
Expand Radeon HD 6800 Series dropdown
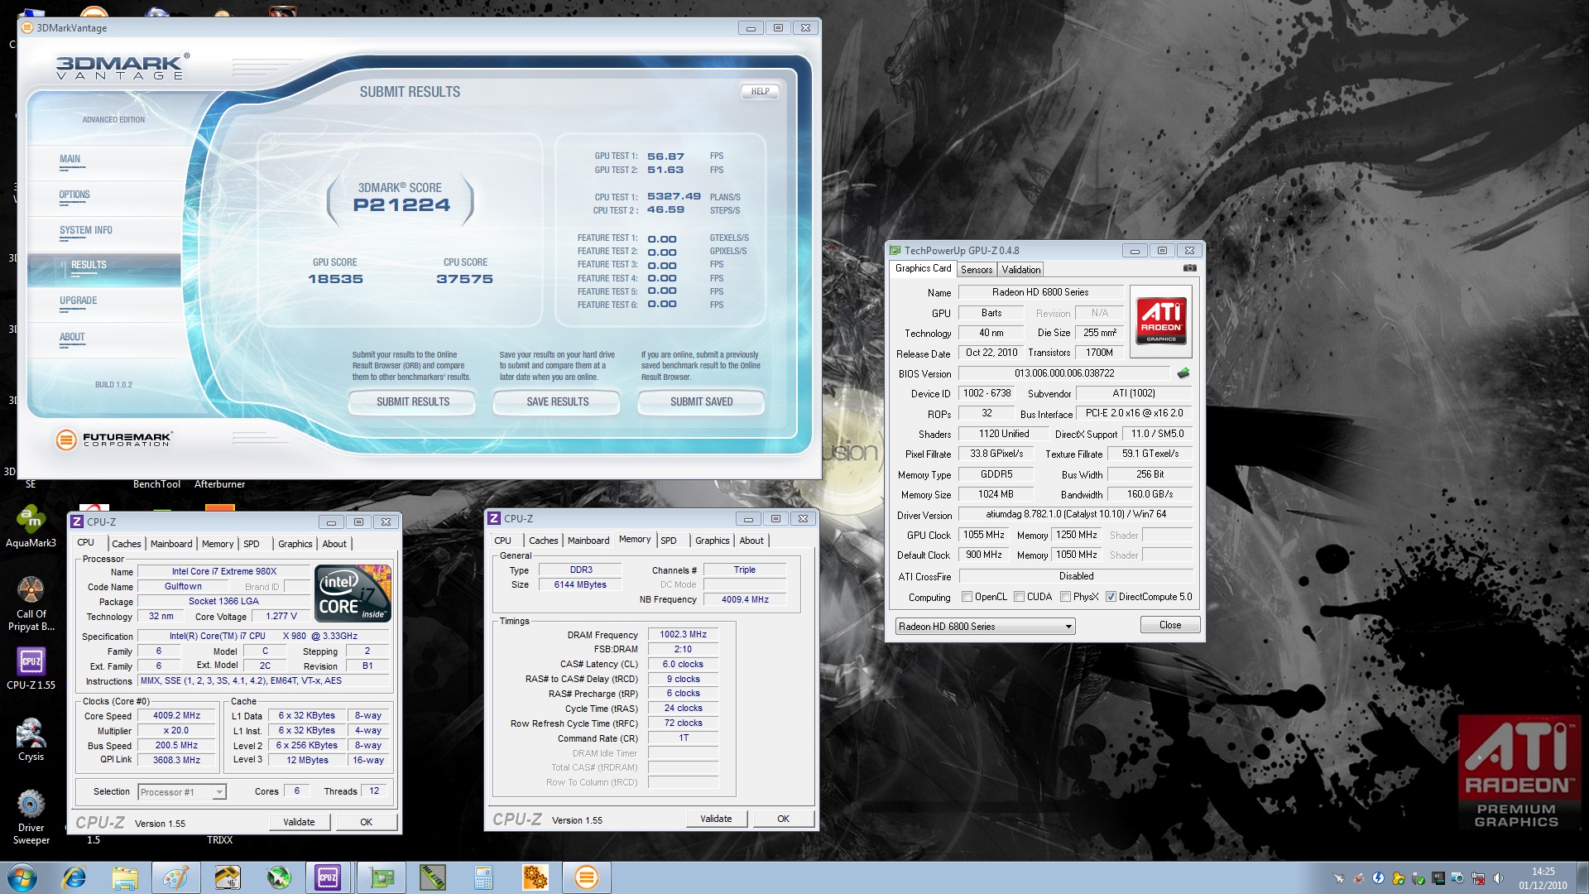tap(1068, 627)
